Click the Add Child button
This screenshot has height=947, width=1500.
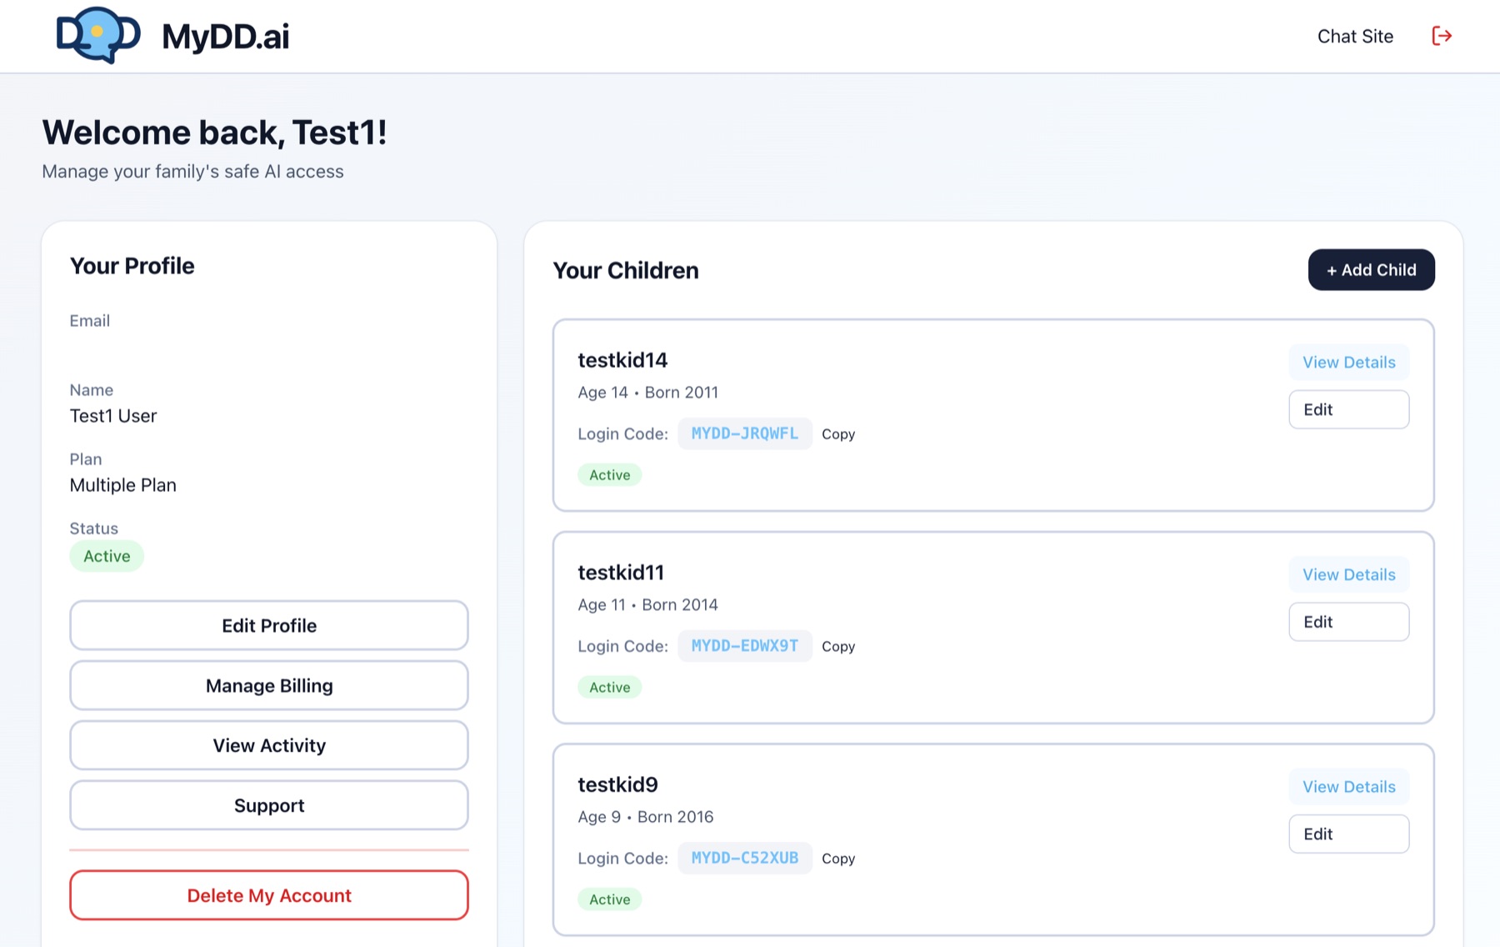pos(1371,269)
